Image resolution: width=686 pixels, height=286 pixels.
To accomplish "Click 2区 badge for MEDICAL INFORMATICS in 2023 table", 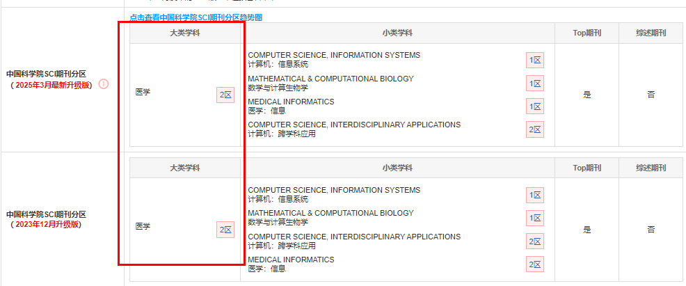I will [x=535, y=264].
